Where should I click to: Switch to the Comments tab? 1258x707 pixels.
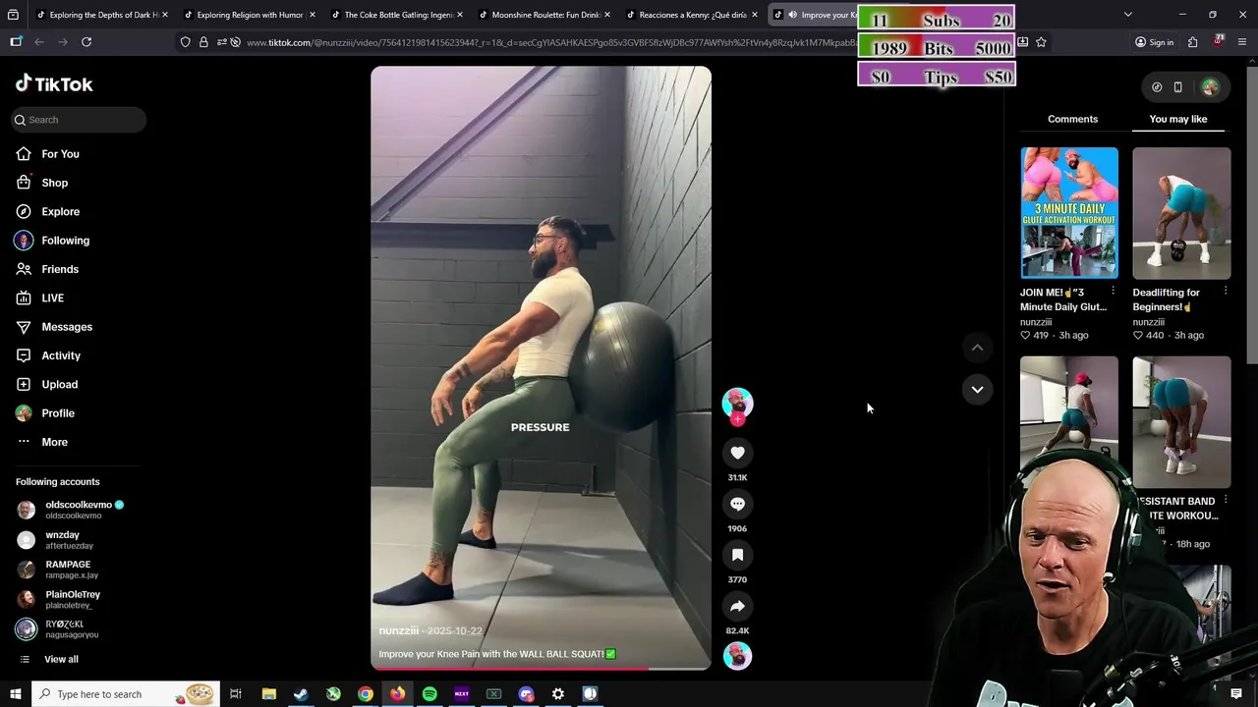(1072, 119)
